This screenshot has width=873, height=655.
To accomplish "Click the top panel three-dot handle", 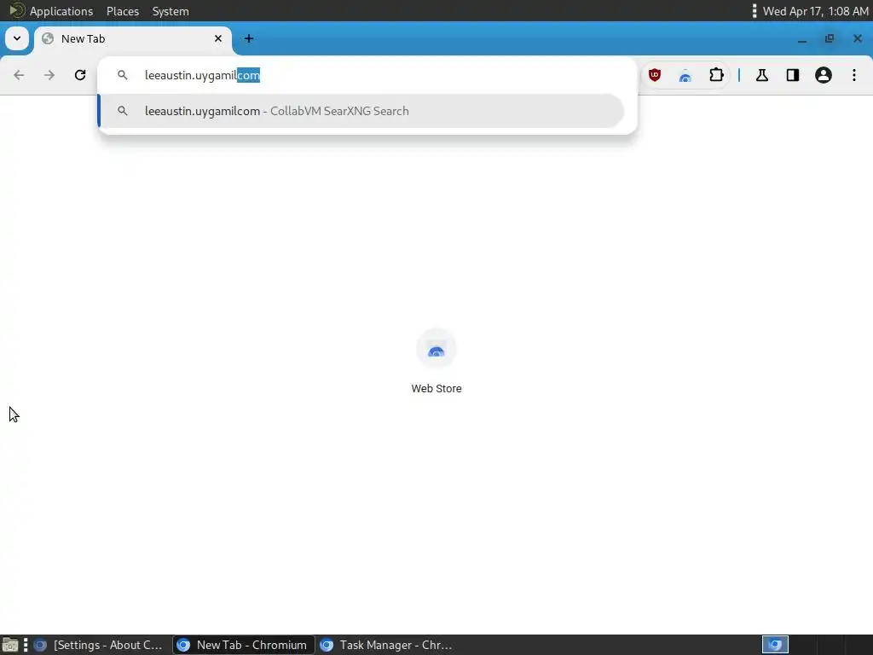I will pyautogui.click(x=754, y=11).
